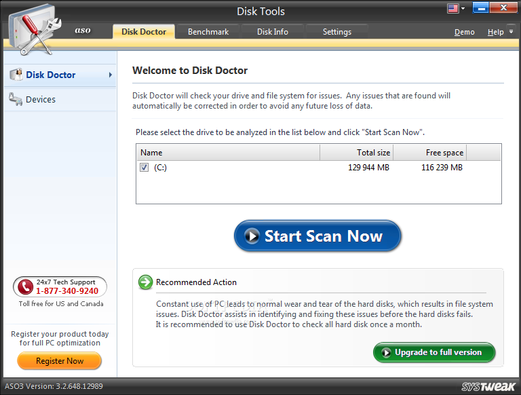Open the Disk Info tab
This screenshot has width=521, height=395.
(x=273, y=32)
